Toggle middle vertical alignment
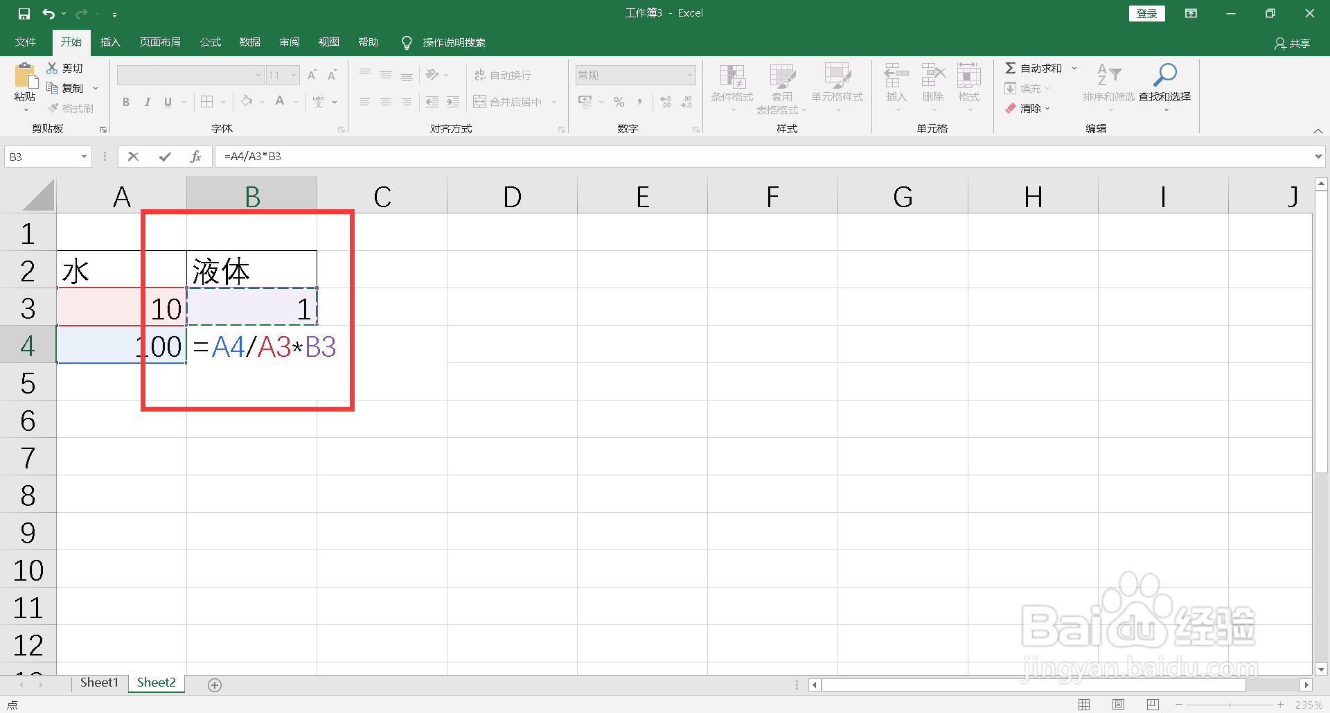The image size is (1330, 713). (x=386, y=75)
